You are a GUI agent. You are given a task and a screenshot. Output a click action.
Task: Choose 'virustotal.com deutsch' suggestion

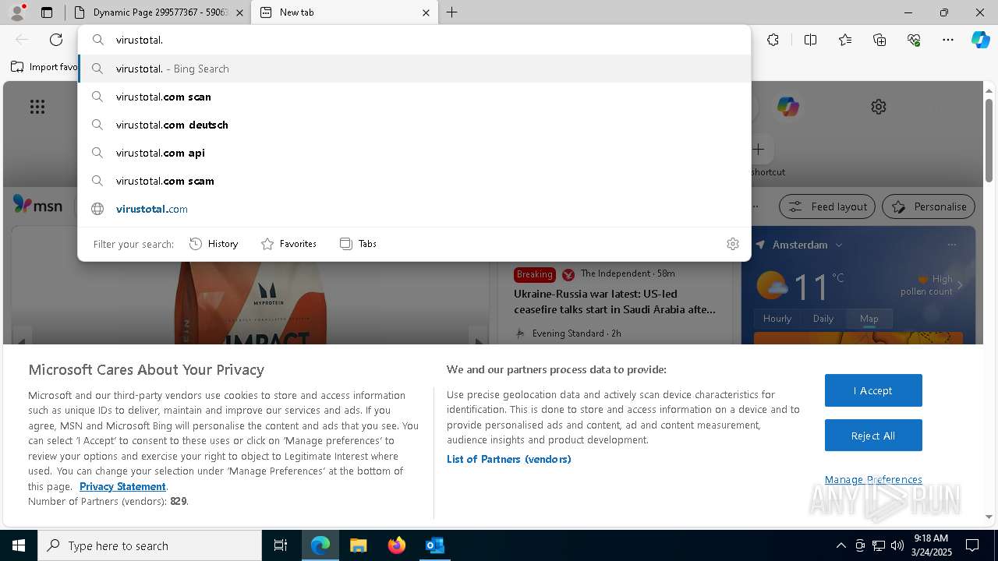[414, 125]
